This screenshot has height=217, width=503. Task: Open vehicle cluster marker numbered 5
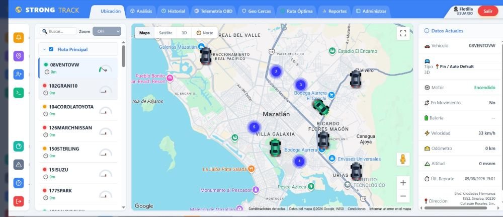click(x=254, y=127)
